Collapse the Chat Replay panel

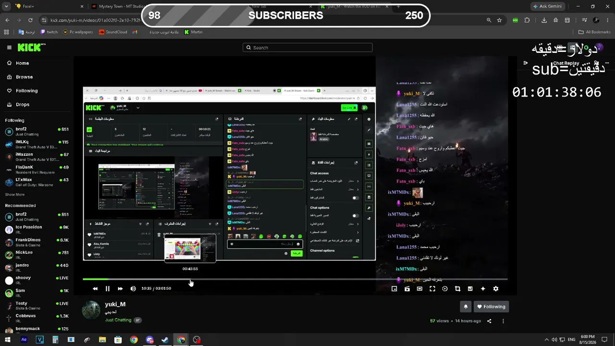(526, 63)
